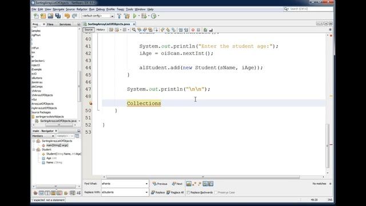This screenshot has width=366, height=206.
Task: Open the Tools menu
Action: coord(129,9)
